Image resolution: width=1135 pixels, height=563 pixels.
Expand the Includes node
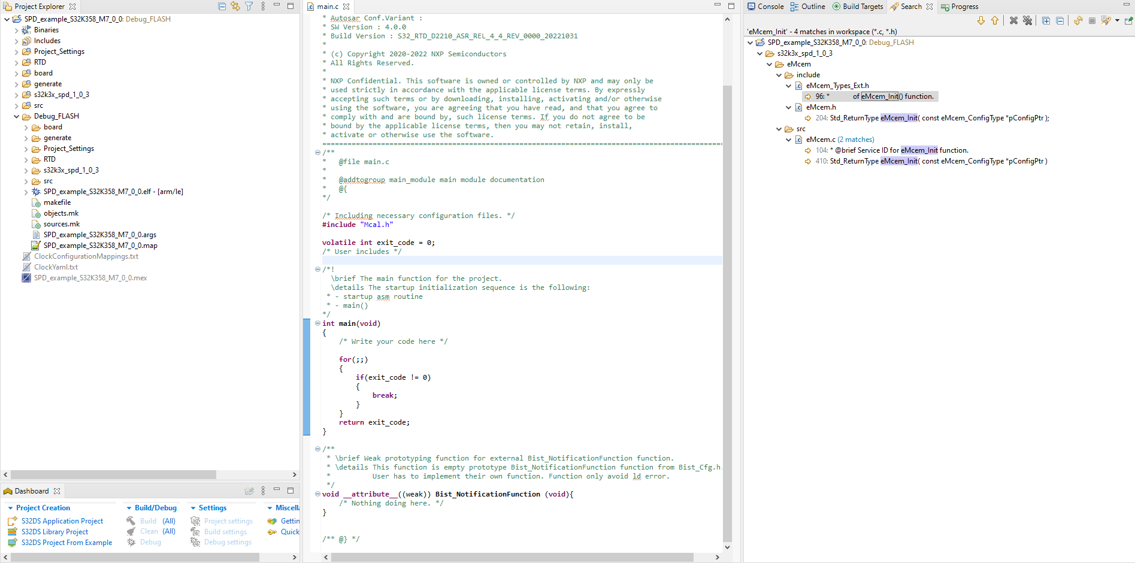(x=16, y=41)
